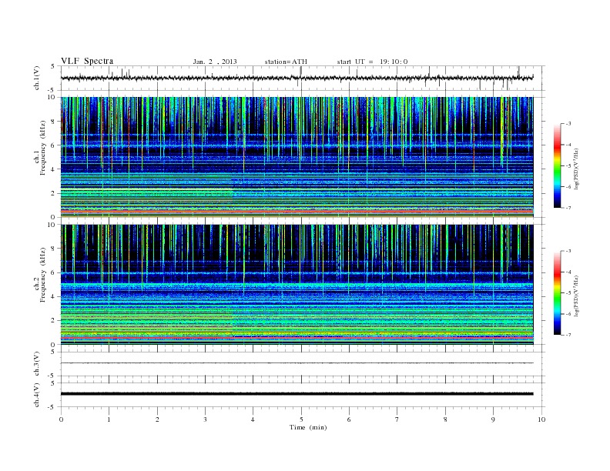Click the 'ch.4(V)' axis label
This screenshot has height=471, width=610.
(x=37, y=395)
